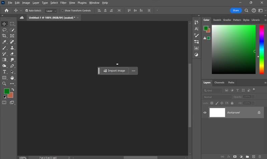Open the layer Kind filter dropdown
The height and width of the screenshot is (159, 267).
point(213,90)
